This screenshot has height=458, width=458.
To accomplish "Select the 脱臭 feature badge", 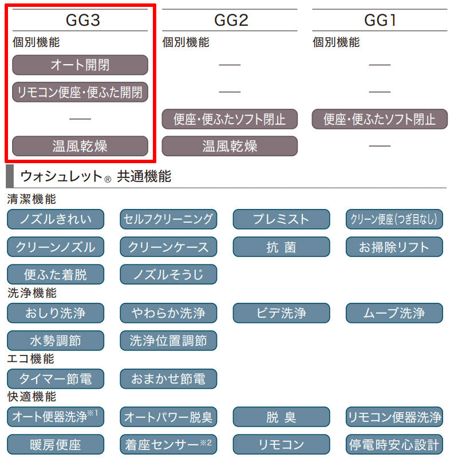I will click(x=281, y=417).
